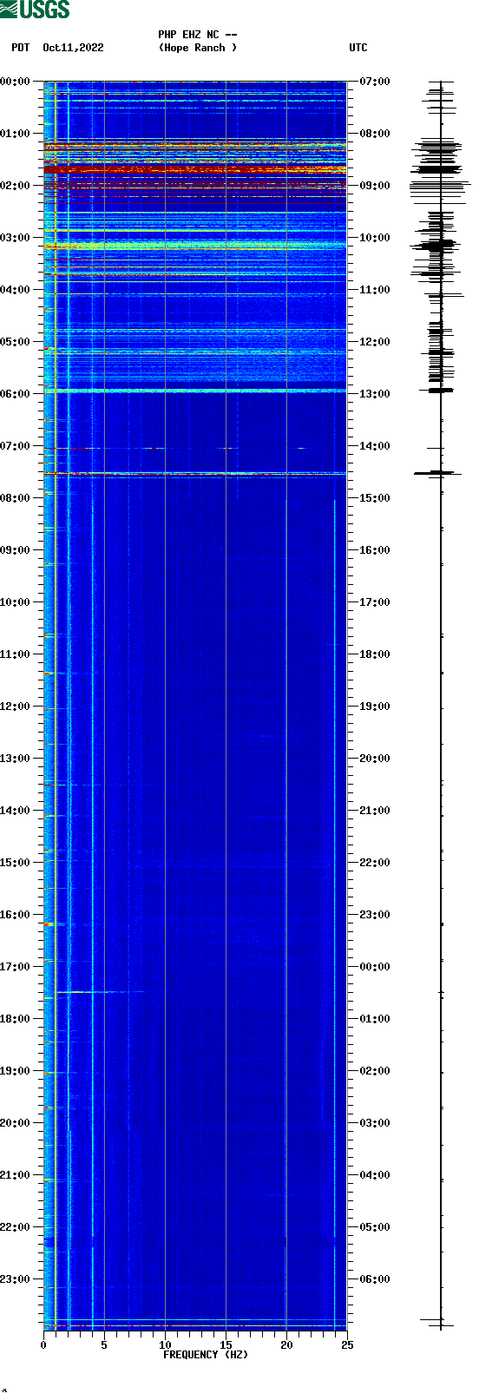This screenshot has height=1400, width=479.
Task: Click the '(Hope Ranch )' station name
Action: click(198, 48)
